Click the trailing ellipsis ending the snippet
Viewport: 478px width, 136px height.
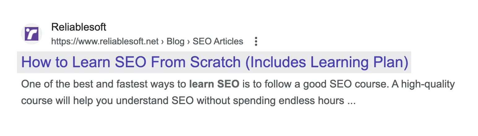coord(351,101)
